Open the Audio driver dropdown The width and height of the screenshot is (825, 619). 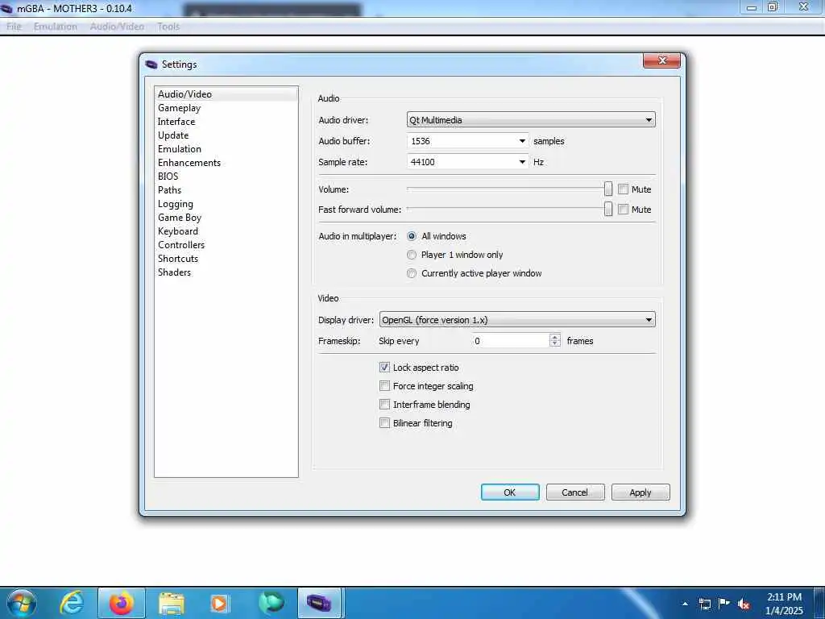(x=531, y=120)
